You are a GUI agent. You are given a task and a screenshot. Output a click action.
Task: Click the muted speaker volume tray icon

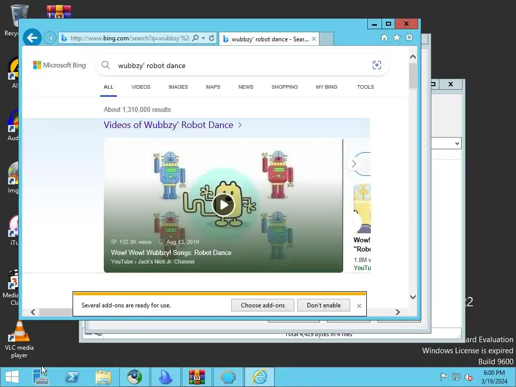[x=469, y=377]
